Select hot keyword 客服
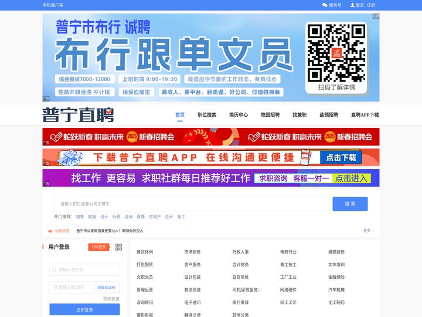This screenshot has height=317, width=422. tap(92, 217)
